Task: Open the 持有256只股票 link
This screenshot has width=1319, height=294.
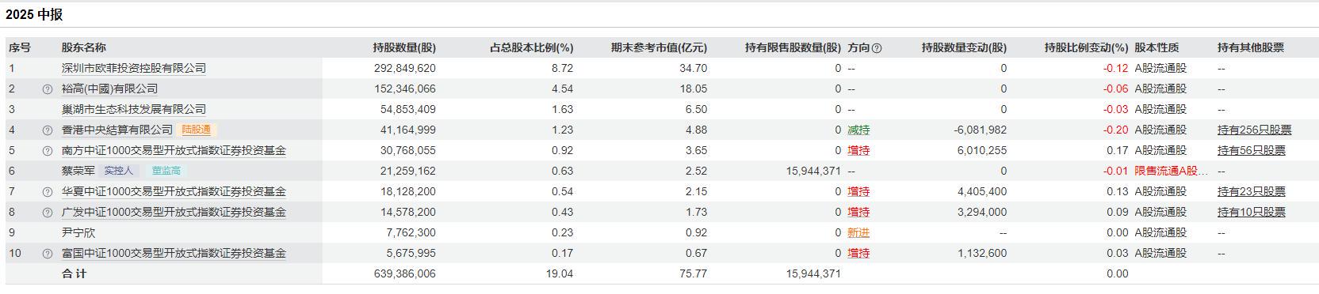Action: click(x=1254, y=130)
